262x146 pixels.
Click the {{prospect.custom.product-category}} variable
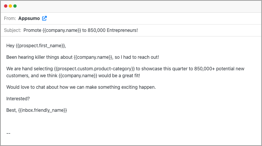tap(94, 69)
